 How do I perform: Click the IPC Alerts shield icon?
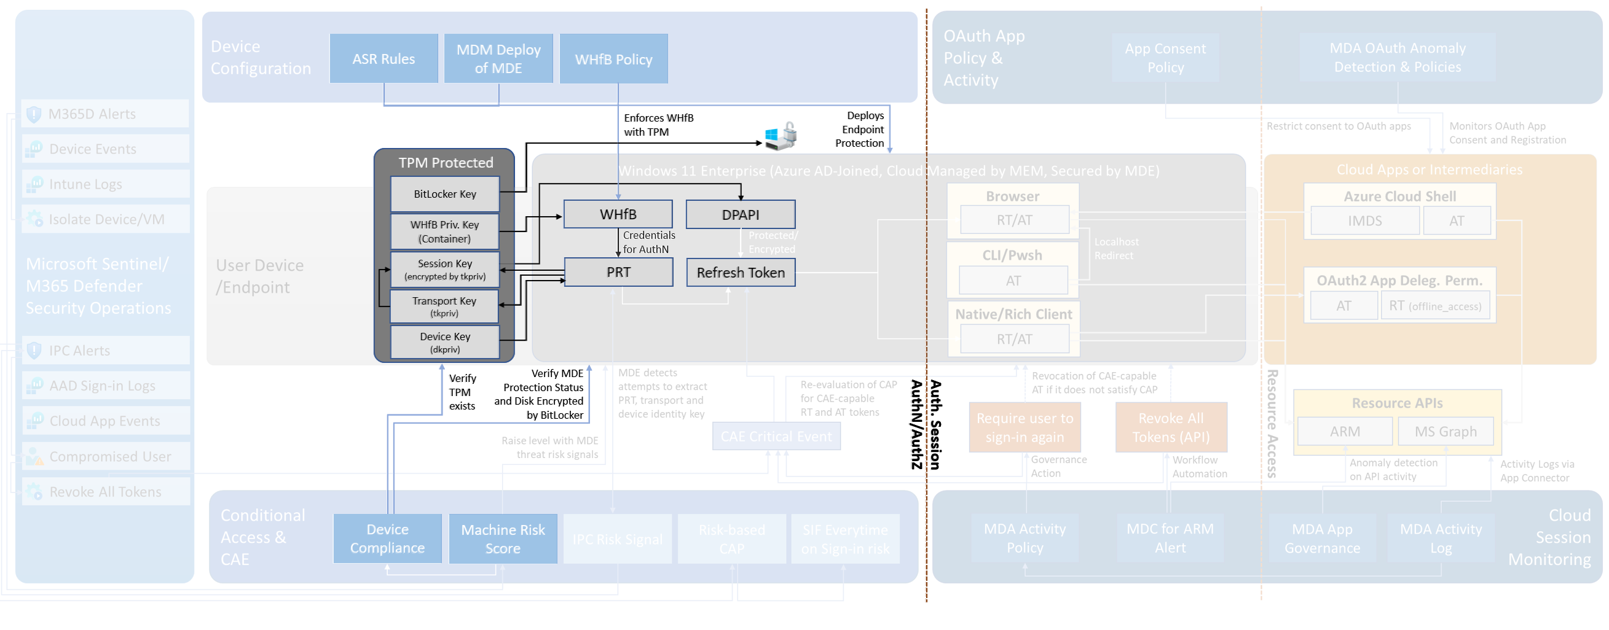click(34, 351)
